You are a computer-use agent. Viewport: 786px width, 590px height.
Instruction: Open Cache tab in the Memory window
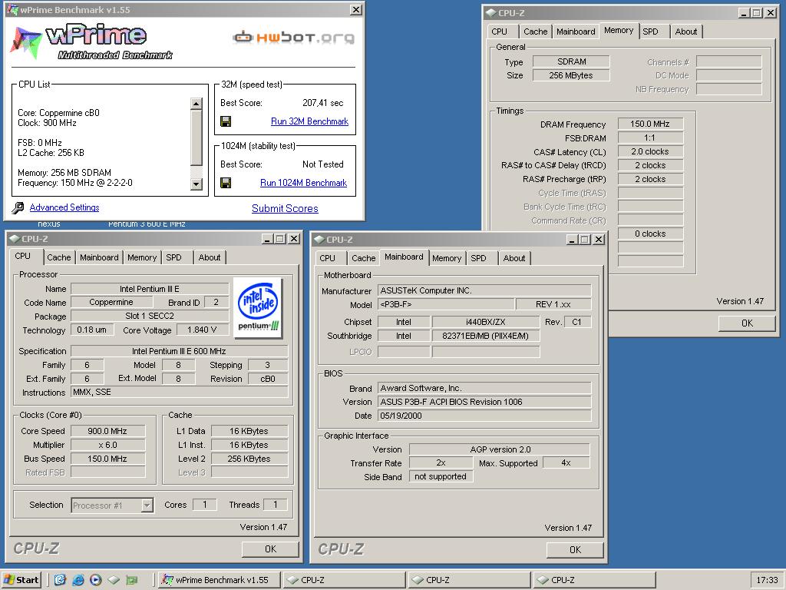535,31
